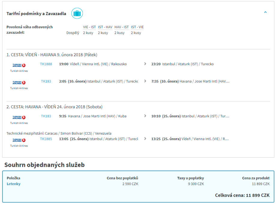Open flight number TK1885 link
The width and height of the screenshot is (276, 204).
point(46,139)
